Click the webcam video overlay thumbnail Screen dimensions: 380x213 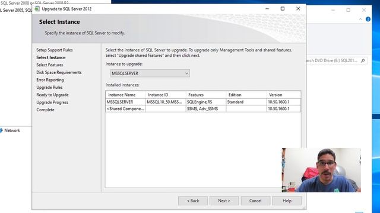click(x=321, y=170)
